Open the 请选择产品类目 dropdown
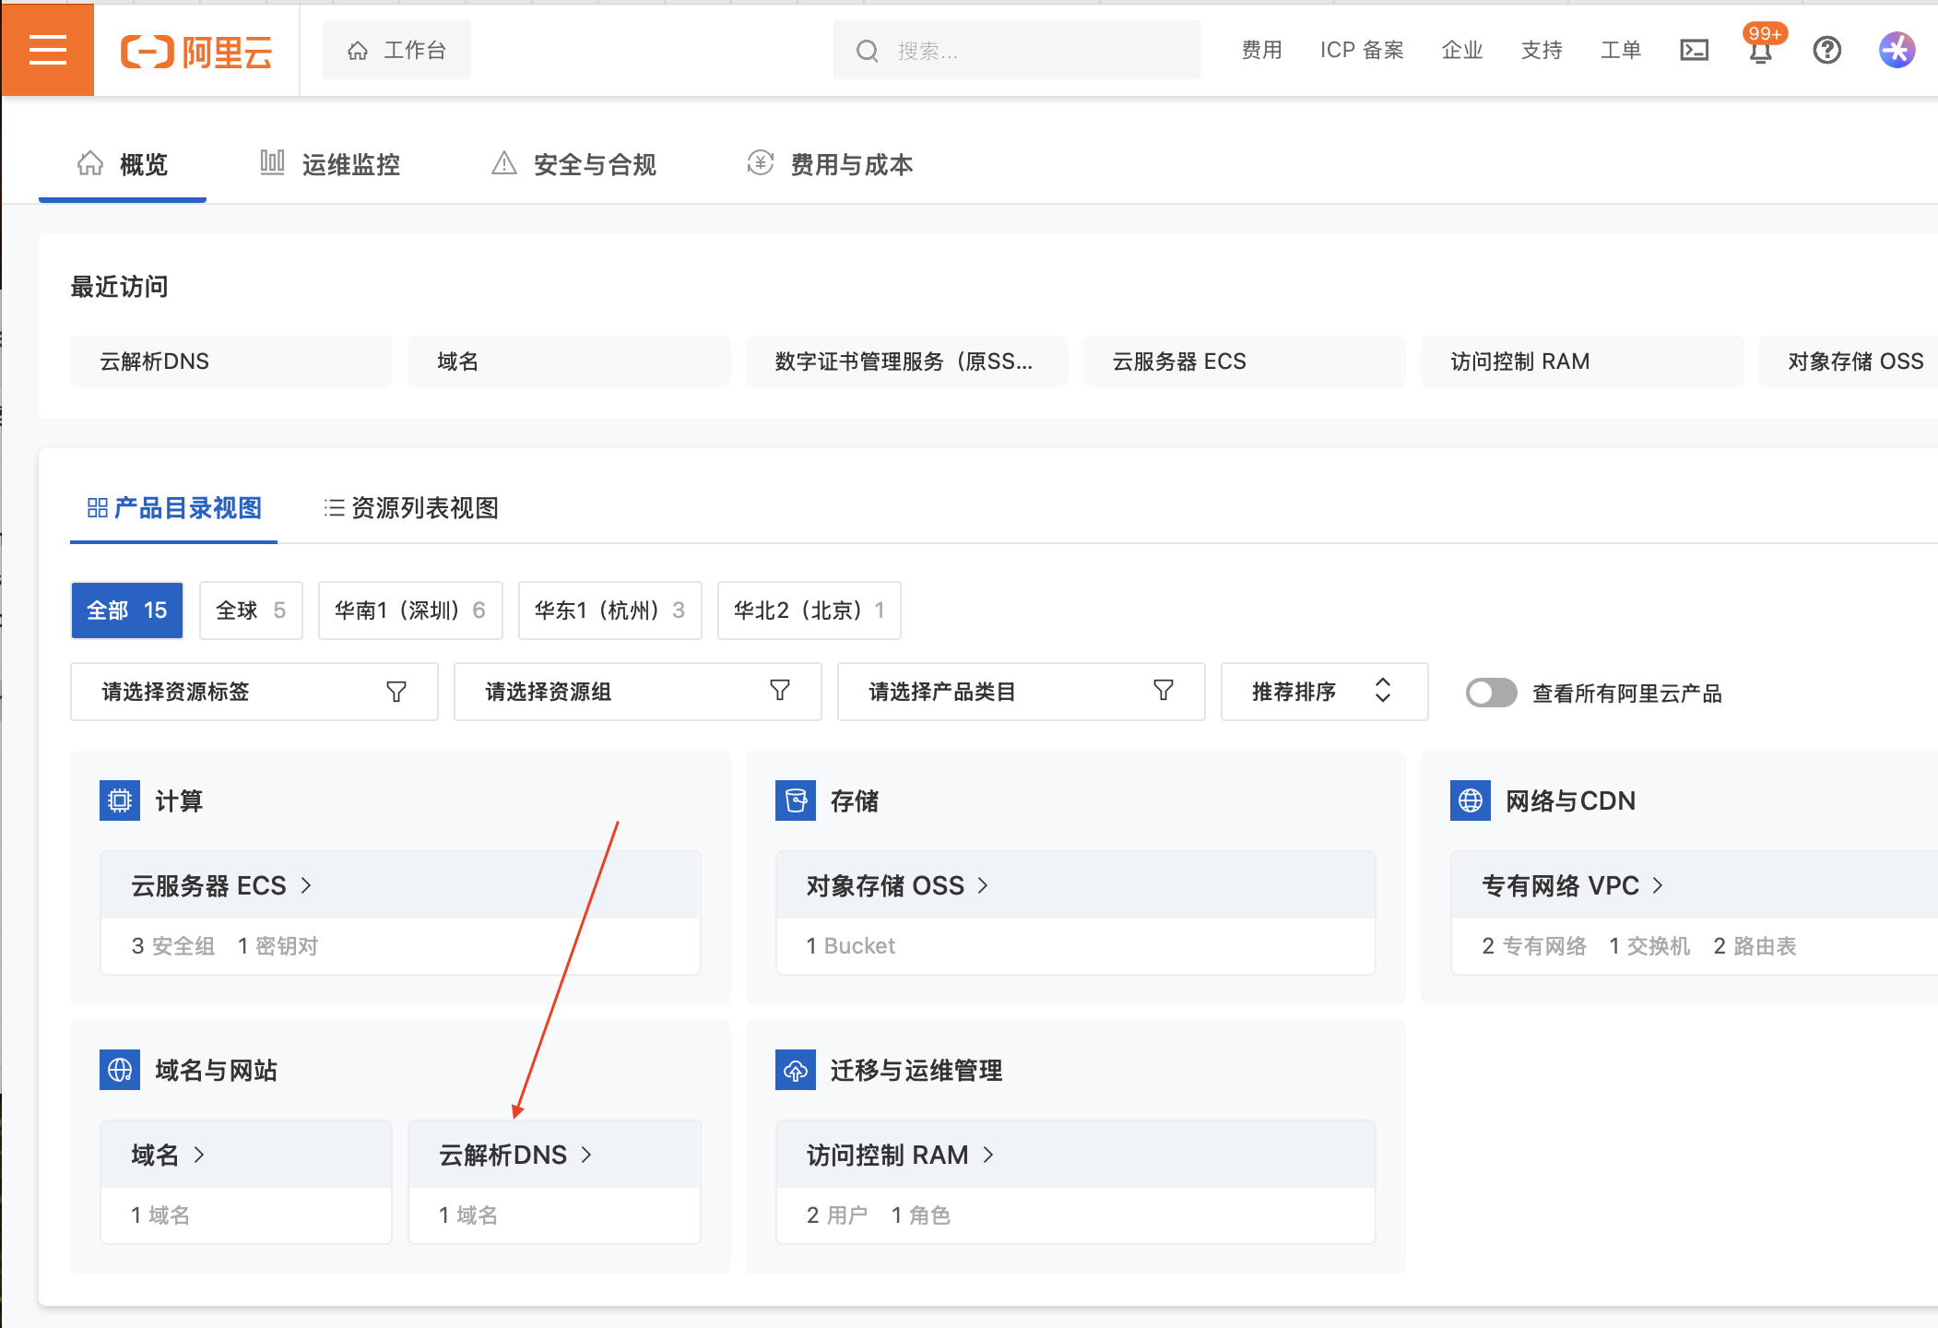This screenshot has width=1938, height=1328. (x=1022, y=692)
